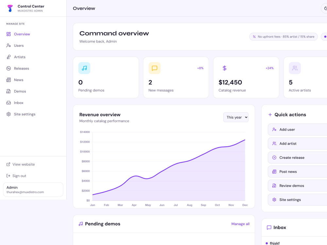This screenshot has height=245, width=327.
Task: Click the Overview grid icon in sidebar
Action: coord(9,34)
